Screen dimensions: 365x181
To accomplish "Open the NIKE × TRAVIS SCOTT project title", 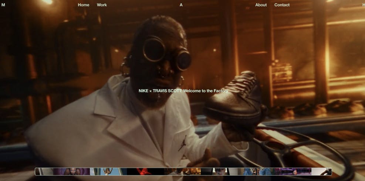I will (x=183, y=91).
